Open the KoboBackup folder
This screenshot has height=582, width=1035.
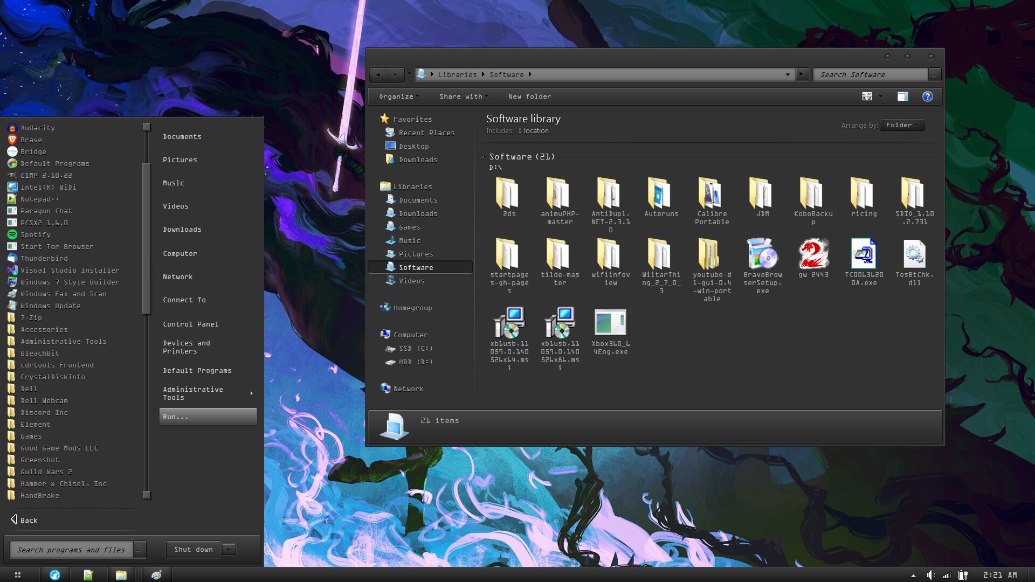(813, 200)
